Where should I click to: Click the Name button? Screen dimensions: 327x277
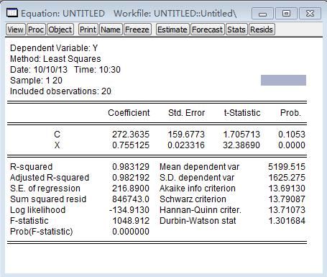[111, 29]
